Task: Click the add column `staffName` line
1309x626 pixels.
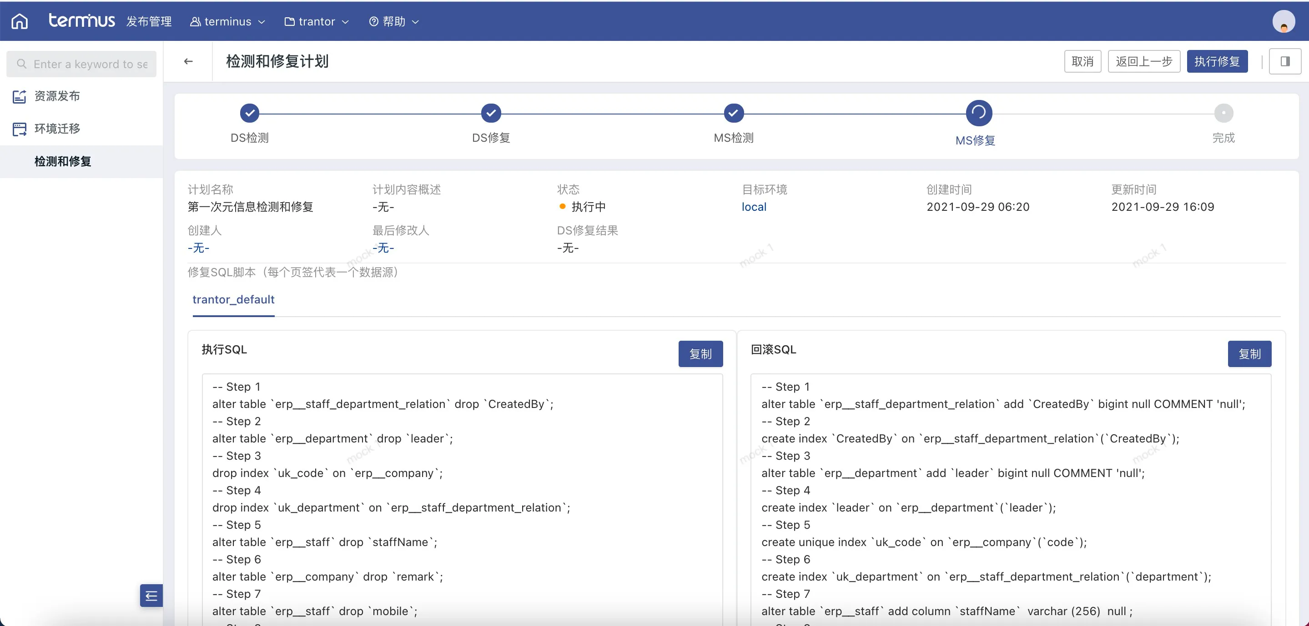Action: coord(947,611)
